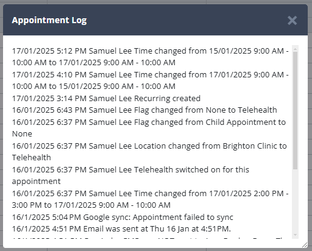
Task: Click scrollbar track below the thumb
Action: pyautogui.click(x=295, y=200)
